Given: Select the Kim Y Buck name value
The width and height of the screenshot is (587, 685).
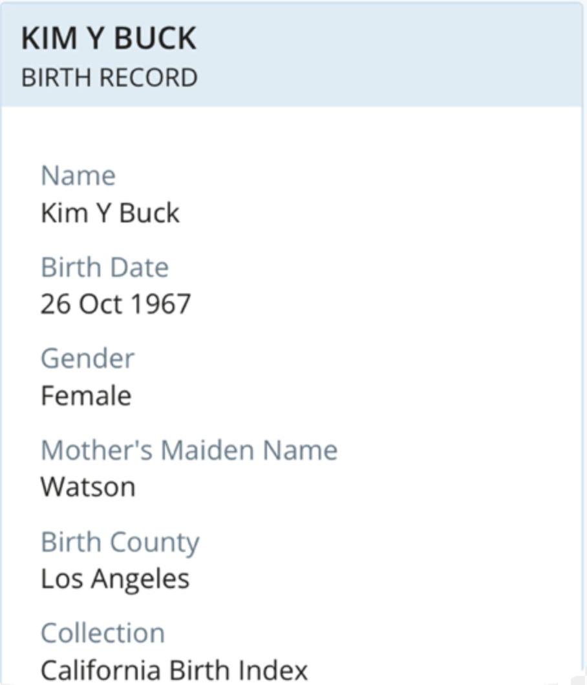Looking at the screenshot, I should 110,213.
